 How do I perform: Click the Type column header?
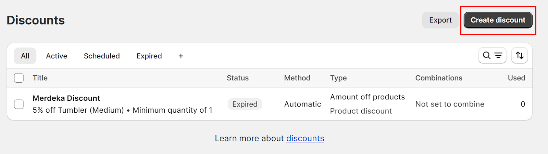pos(338,78)
